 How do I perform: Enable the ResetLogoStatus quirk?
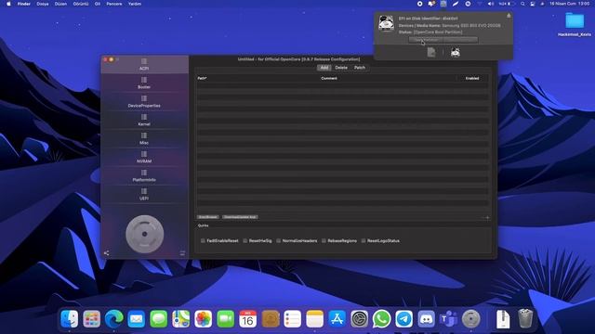pyautogui.click(x=364, y=241)
